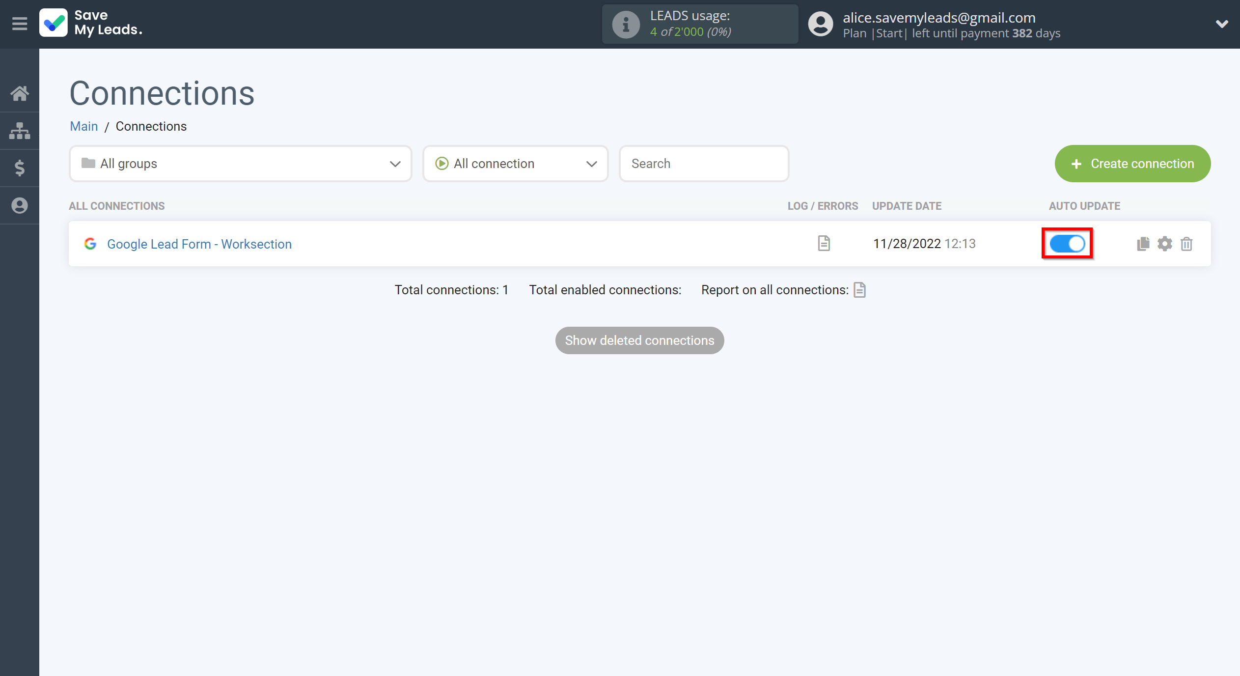Click Show deleted connections button
Screen dimensions: 1240x676
tap(640, 339)
